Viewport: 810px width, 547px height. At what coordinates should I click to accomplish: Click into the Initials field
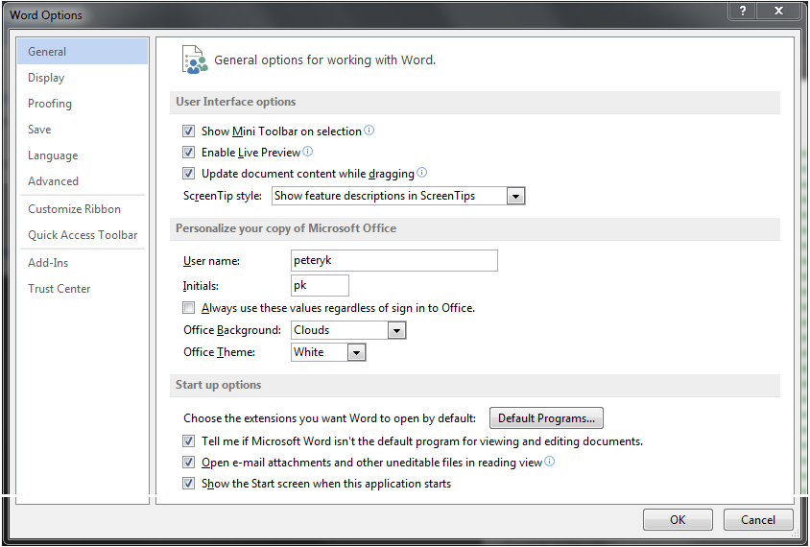pyautogui.click(x=320, y=285)
